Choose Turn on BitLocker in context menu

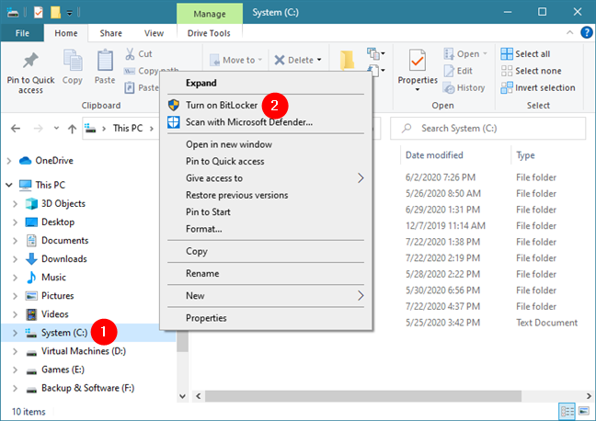tap(222, 105)
